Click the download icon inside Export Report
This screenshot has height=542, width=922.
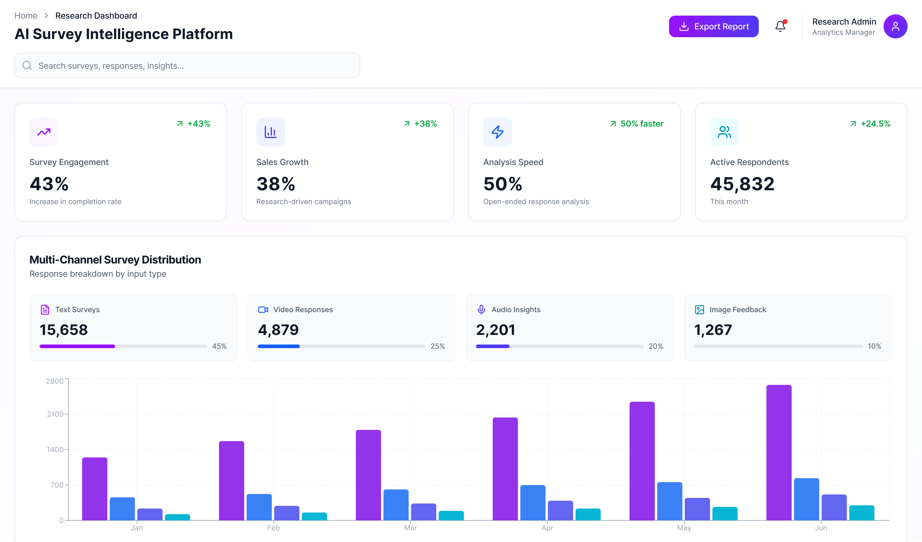(x=684, y=26)
